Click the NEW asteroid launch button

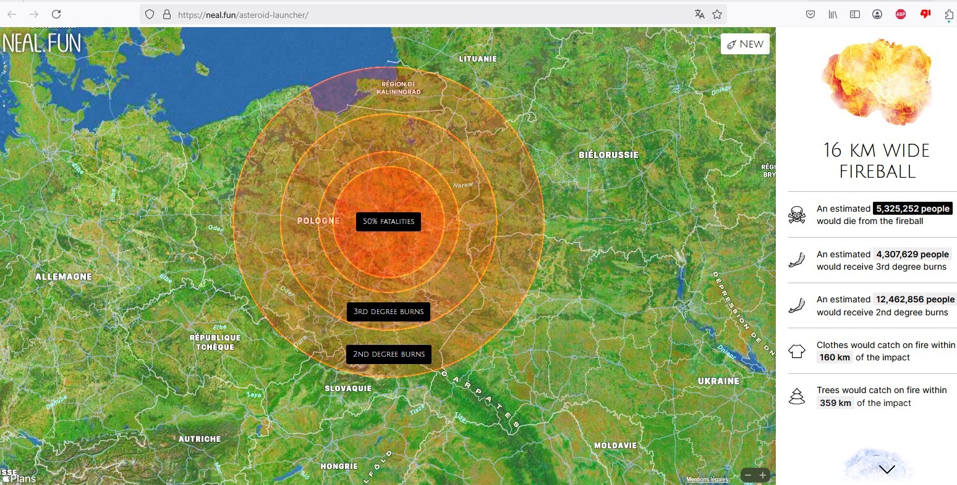[745, 44]
